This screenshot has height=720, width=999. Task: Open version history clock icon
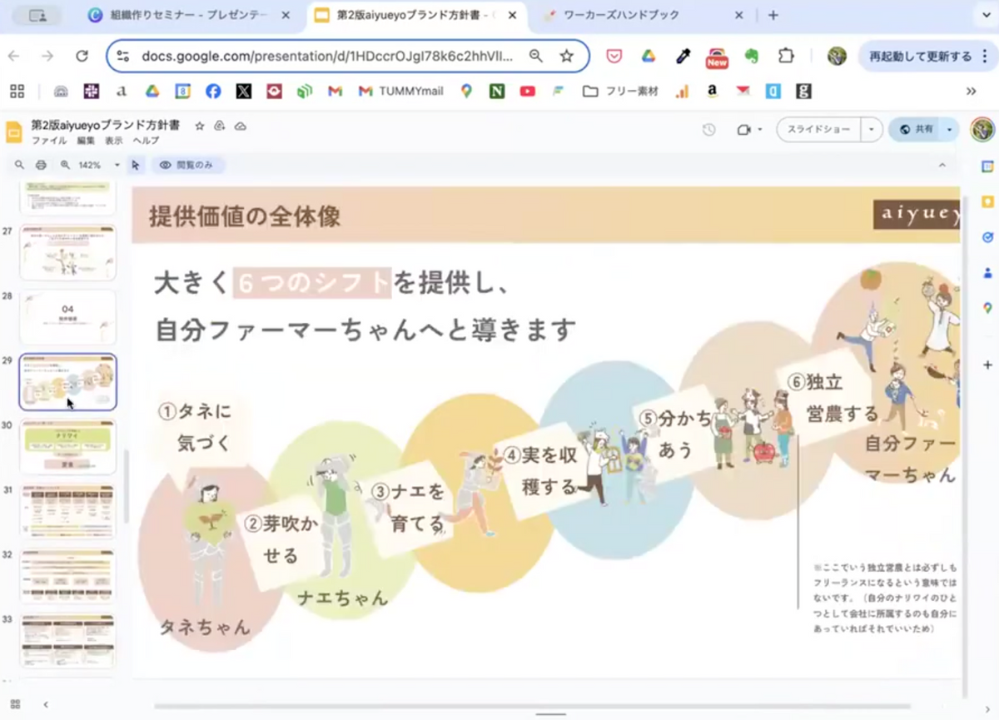[x=708, y=130]
